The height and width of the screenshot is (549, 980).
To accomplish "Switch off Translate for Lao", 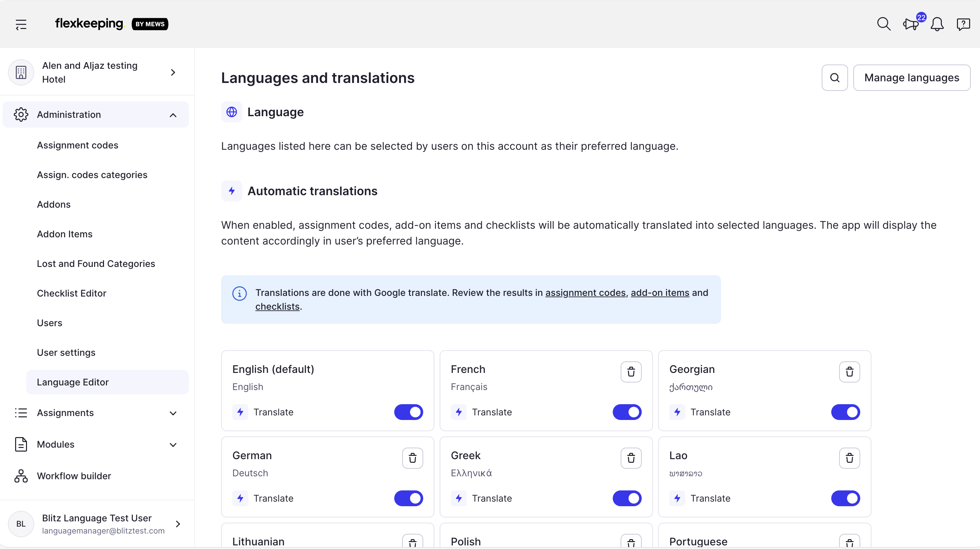I will pyautogui.click(x=845, y=498).
